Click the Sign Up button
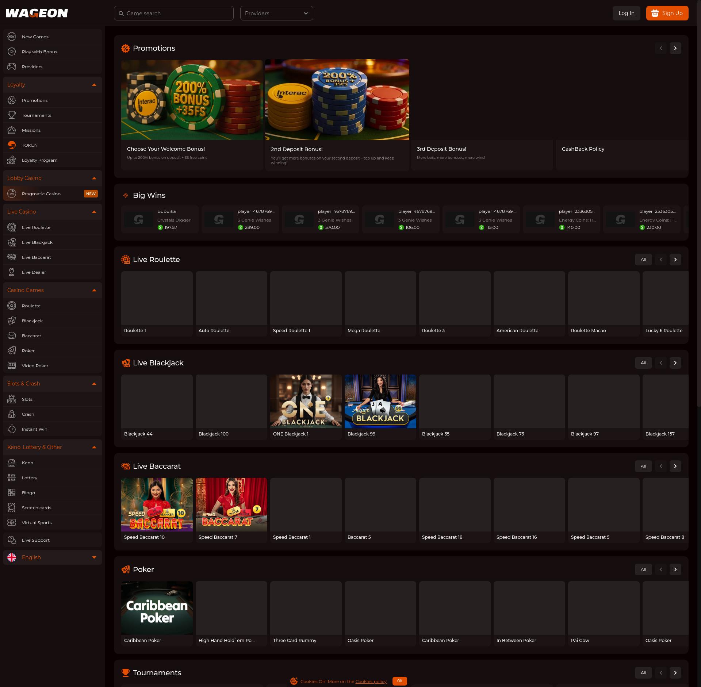This screenshot has width=701, height=687. tap(667, 13)
